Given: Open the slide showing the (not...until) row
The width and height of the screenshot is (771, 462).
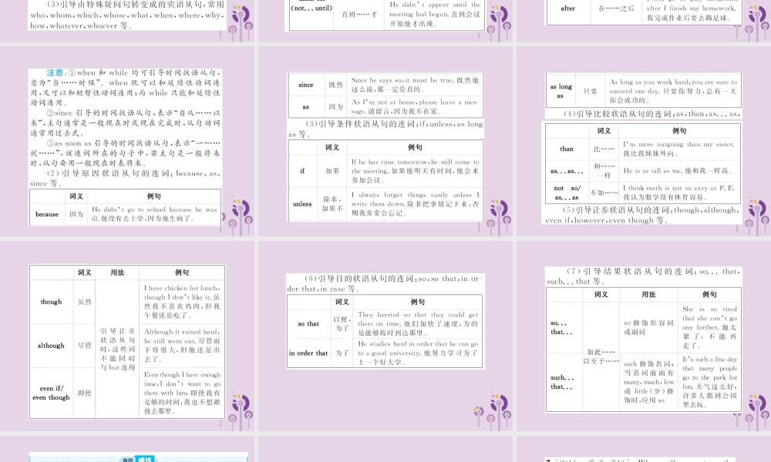Looking at the screenshot, I should [385, 21].
